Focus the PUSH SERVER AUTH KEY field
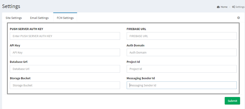This screenshot has width=245, height=109. (x=65, y=36)
